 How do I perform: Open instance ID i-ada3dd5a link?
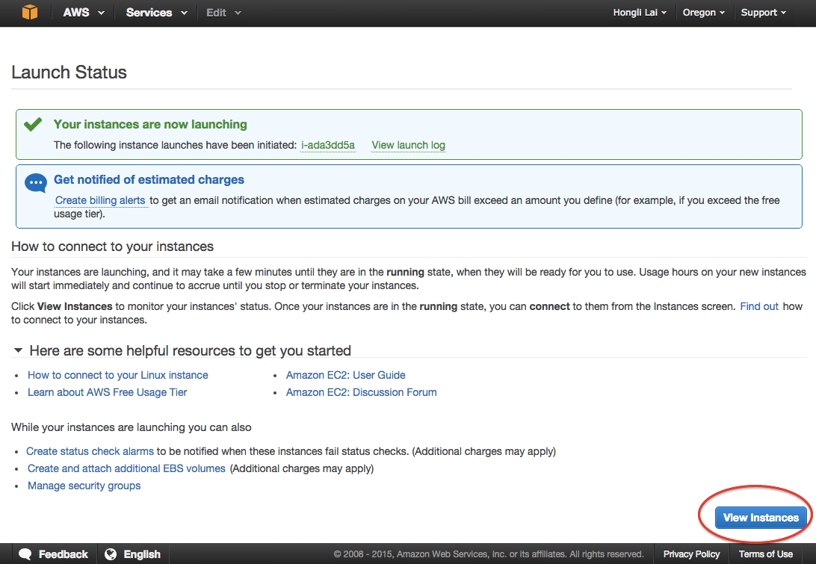coord(328,145)
